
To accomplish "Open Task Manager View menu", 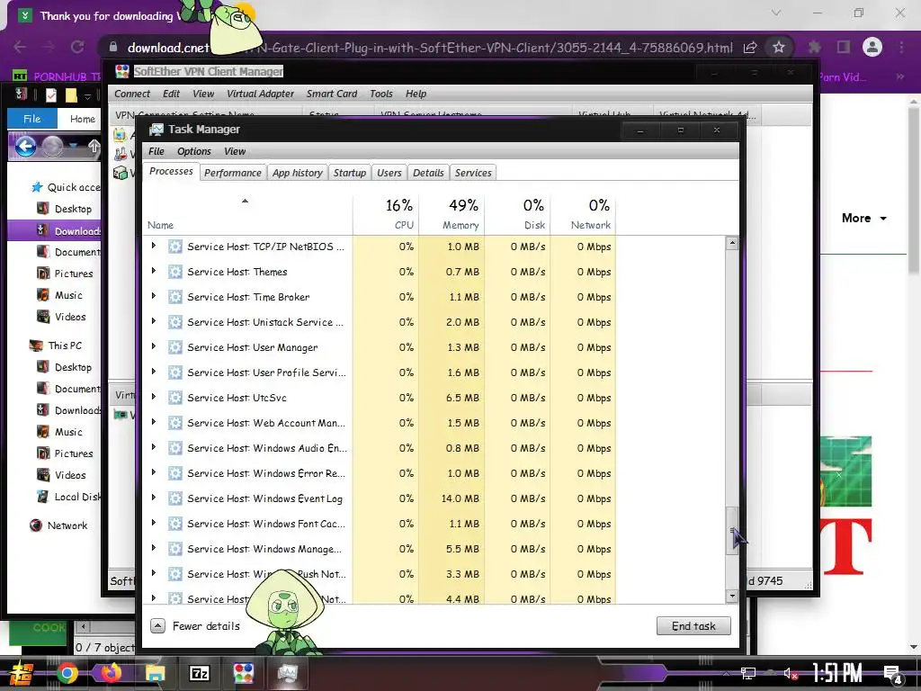I will tap(235, 151).
